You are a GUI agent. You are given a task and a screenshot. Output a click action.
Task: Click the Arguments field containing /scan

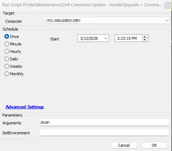click(x=104, y=123)
